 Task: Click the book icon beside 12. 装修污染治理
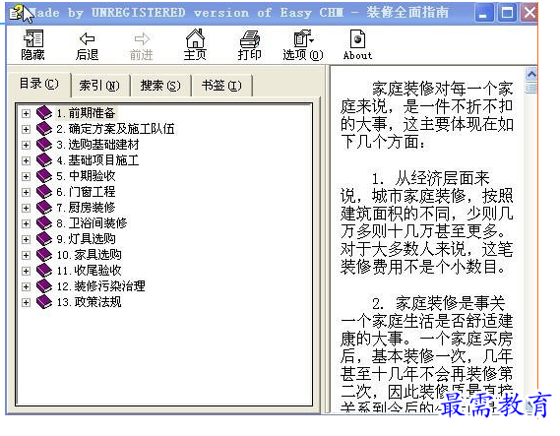(44, 285)
